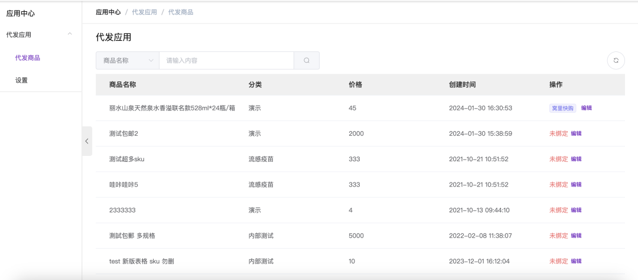Open 设置 in the sidebar
The width and height of the screenshot is (638, 280).
[22, 80]
